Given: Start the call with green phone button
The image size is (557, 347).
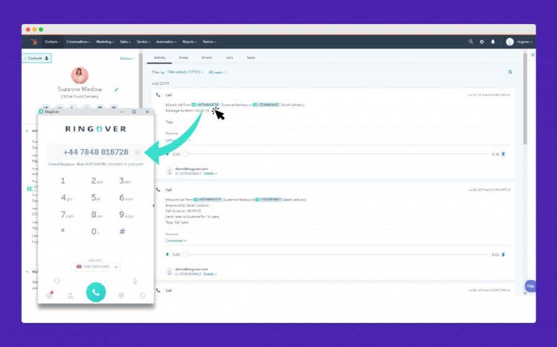Looking at the screenshot, I should point(96,293).
